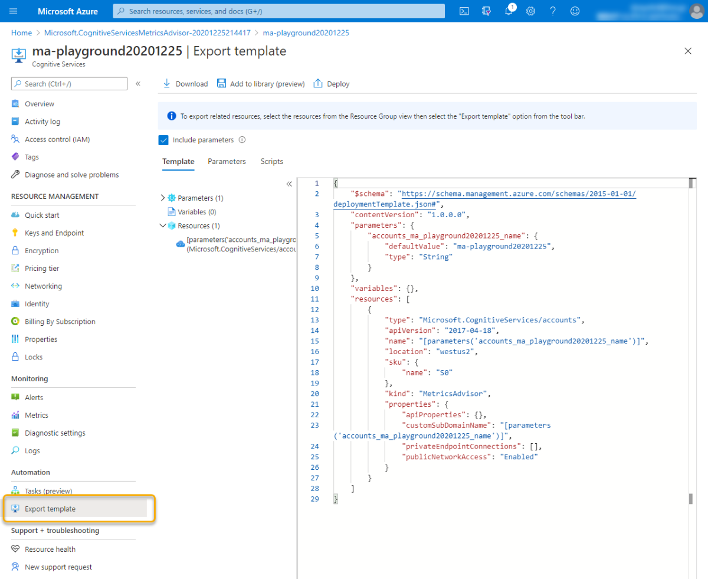Image resolution: width=708 pixels, height=579 pixels.
Task: Click the Diagnose and solve problems wrench icon
Action: click(15, 175)
